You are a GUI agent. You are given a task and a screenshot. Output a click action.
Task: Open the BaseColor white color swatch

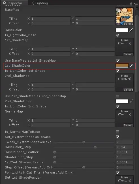(x=122, y=30)
